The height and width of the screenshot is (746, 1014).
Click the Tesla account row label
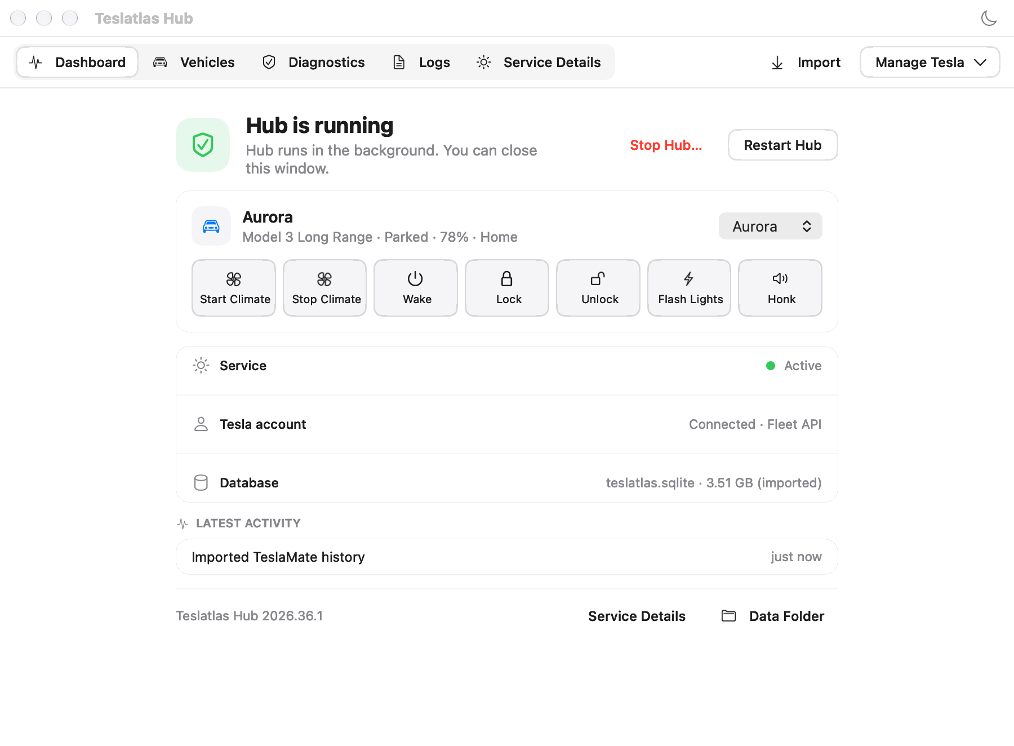point(263,424)
